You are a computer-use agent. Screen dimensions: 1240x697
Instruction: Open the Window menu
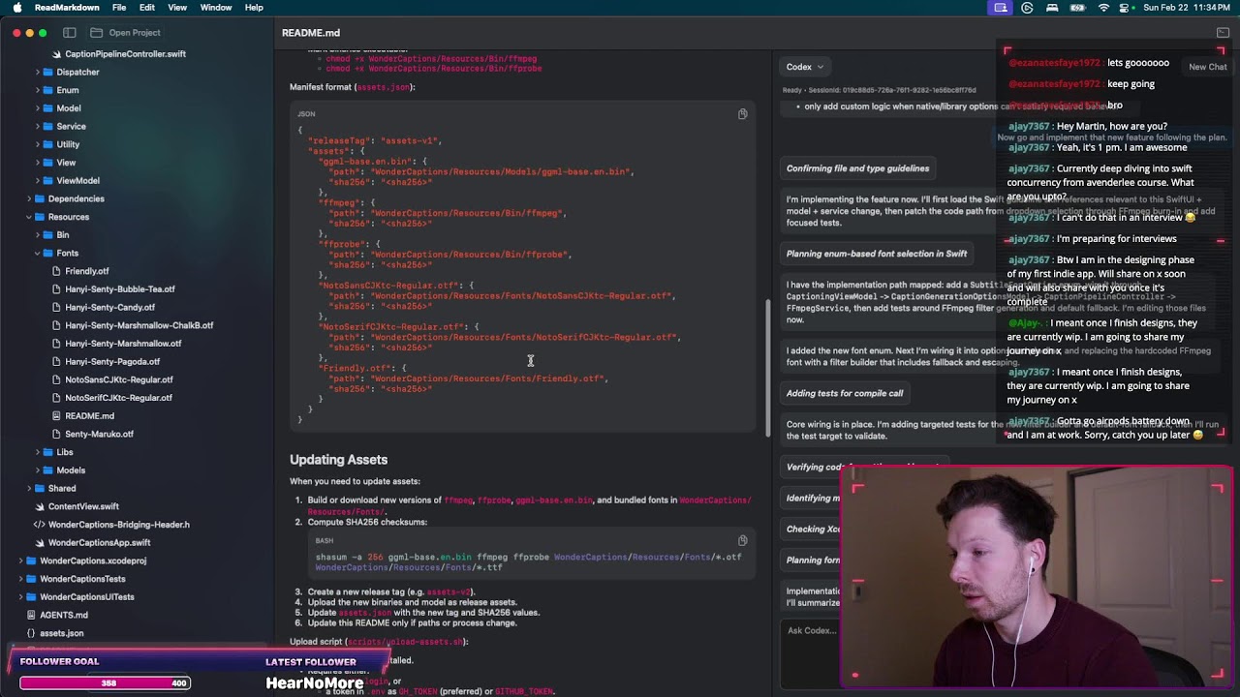coord(216,8)
